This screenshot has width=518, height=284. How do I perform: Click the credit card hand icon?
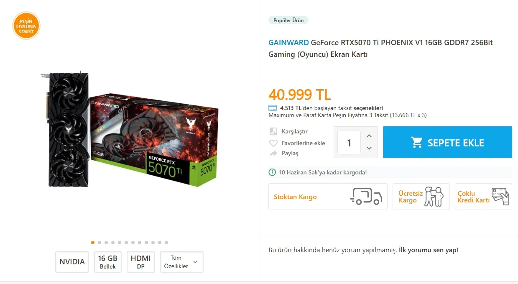pyautogui.click(x=500, y=196)
